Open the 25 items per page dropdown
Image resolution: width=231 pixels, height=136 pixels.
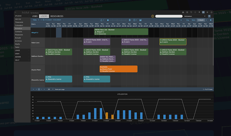pos(51,89)
